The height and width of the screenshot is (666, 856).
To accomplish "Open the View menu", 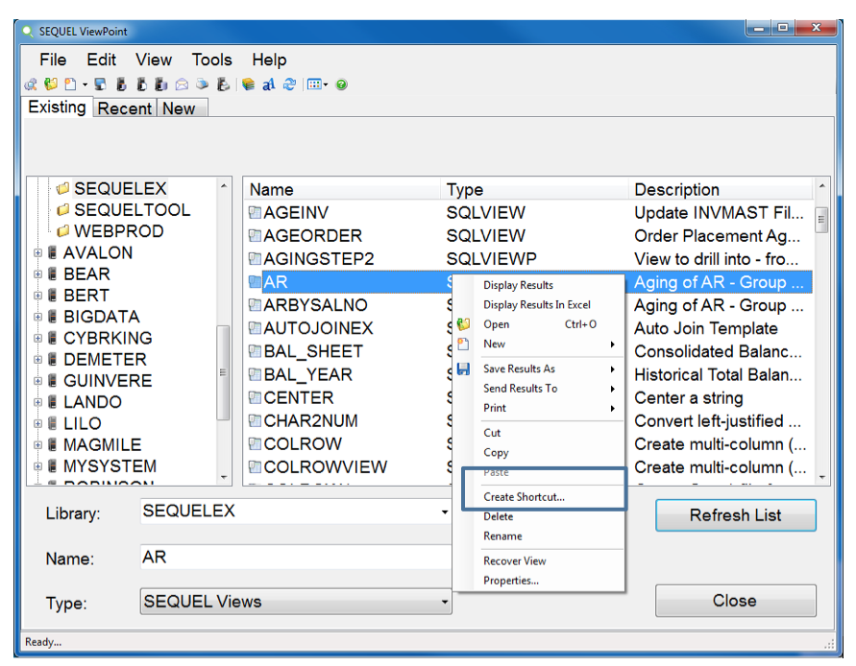I will (154, 59).
